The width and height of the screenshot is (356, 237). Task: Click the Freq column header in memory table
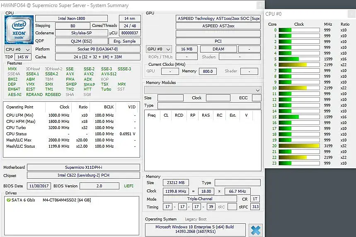(152, 115)
